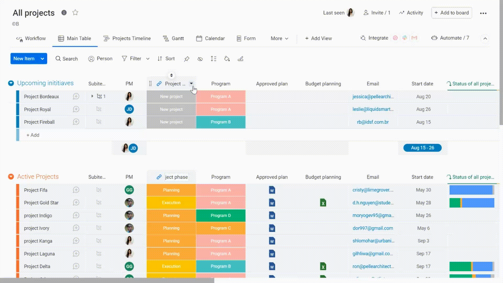The image size is (503, 283).
Task: Open Projects Timeline view
Action: pos(127,39)
